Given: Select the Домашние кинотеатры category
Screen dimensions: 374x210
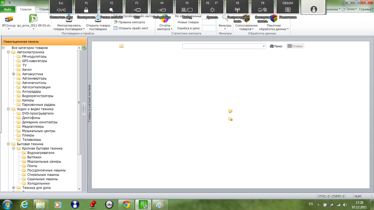Looking at the screenshot, I should pos(40,122).
